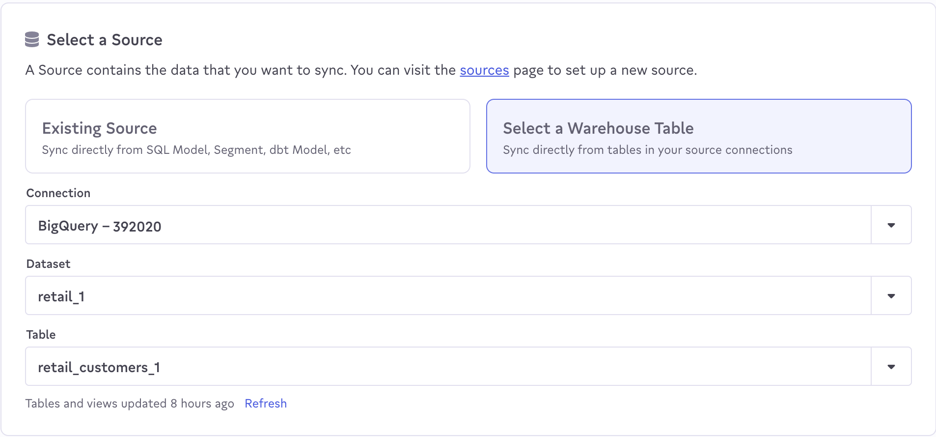
Task: Click the Table field label
Action: [41, 335]
